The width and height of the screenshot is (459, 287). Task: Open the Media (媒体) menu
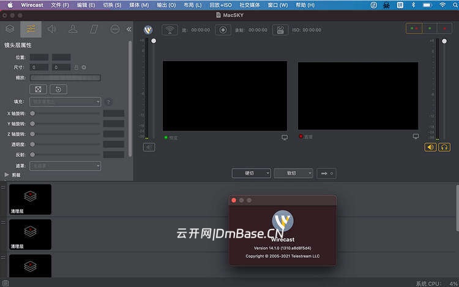(x=139, y=5)
